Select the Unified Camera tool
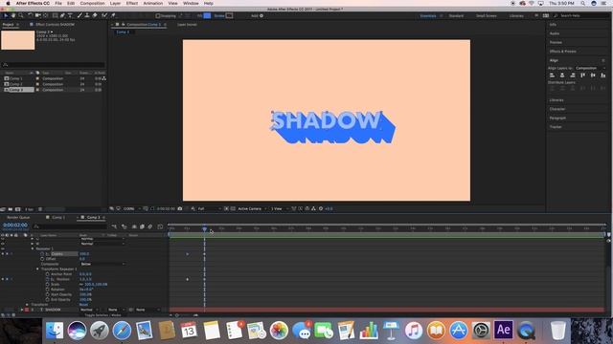Image resolution: width=613 pixels, height=344 pixels. (38, 15)
